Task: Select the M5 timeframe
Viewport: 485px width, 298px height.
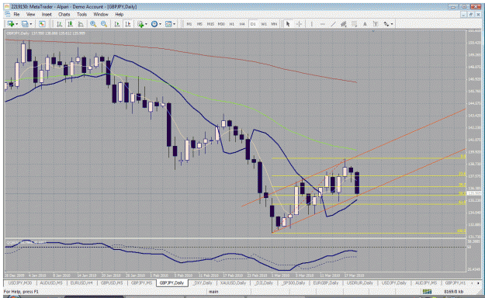Action: coord(199,24)
